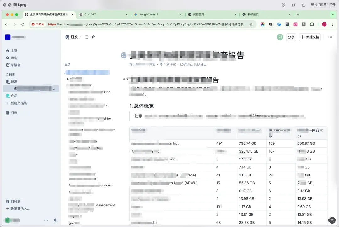Open the 研发 collection in sidebar
Image resolution: width=339 pixels, height=227 pixels.
pyautogui.click(x=14, y=82)
